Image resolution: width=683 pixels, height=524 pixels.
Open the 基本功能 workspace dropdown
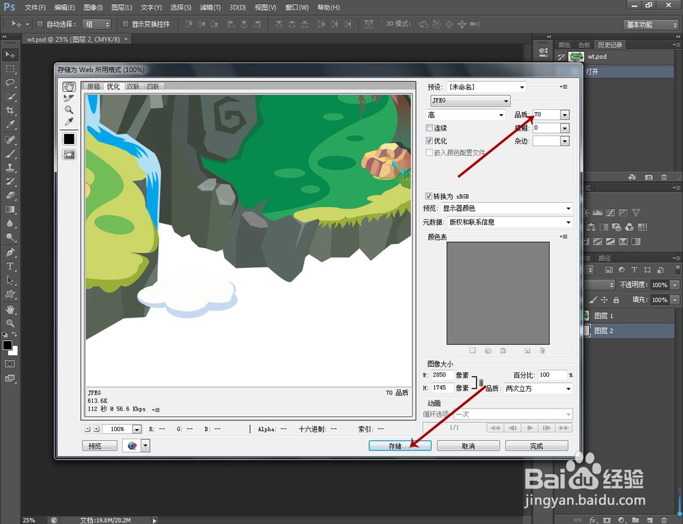(x=651, y=25)
